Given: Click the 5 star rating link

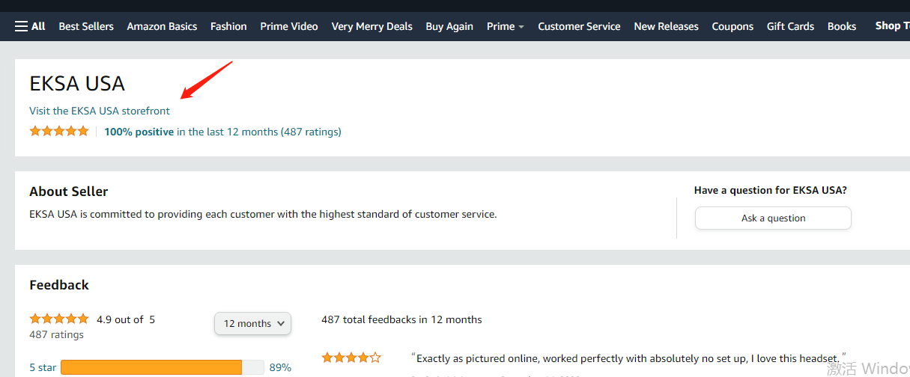Looking at the screenshot, I should pos(43,367).
